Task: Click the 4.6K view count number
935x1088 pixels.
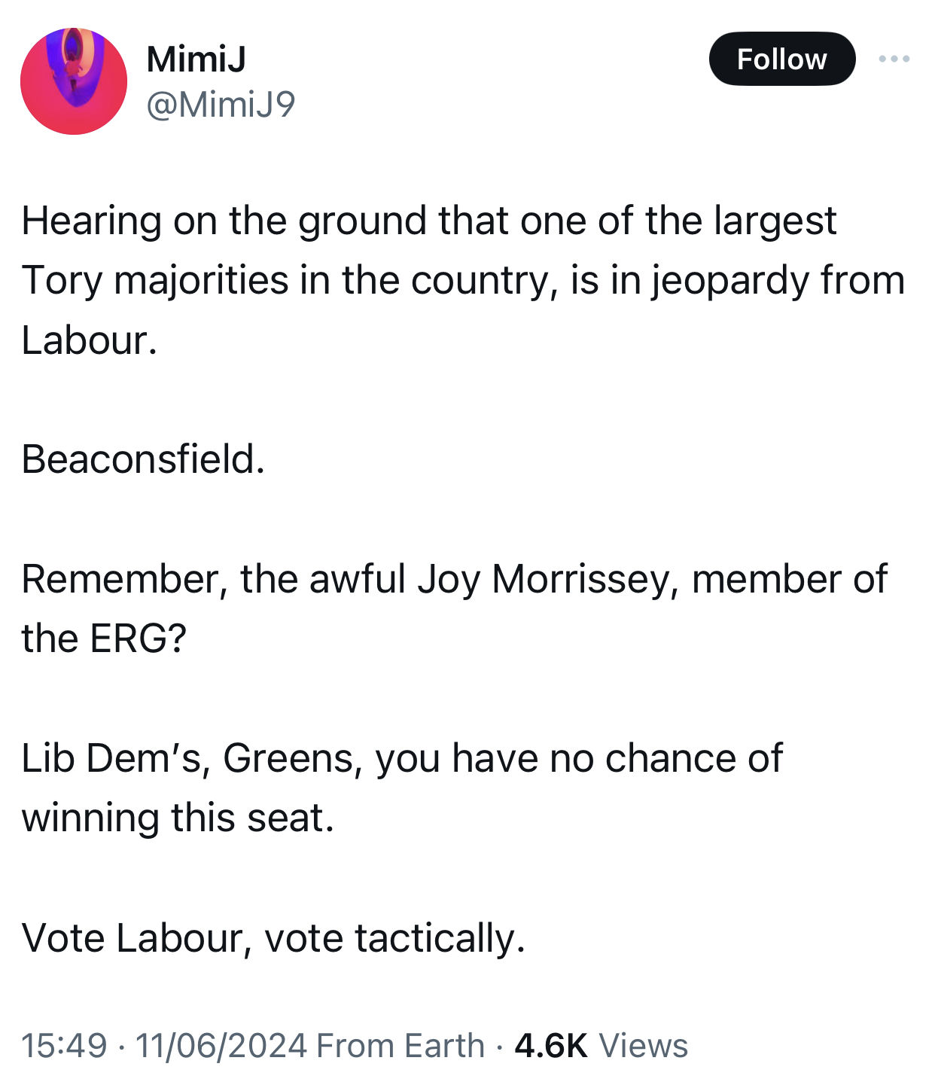Action: coord(550,1045)
